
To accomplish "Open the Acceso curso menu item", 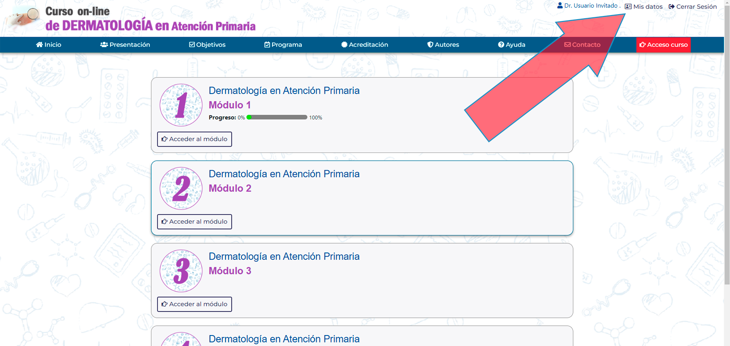I will pos(663,45).
